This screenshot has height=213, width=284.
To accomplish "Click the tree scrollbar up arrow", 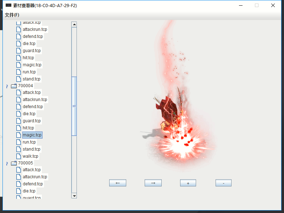I will [x=74, y=24].
